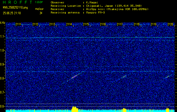Click the yellow power peak under 2120

click(x=168, y=110)
